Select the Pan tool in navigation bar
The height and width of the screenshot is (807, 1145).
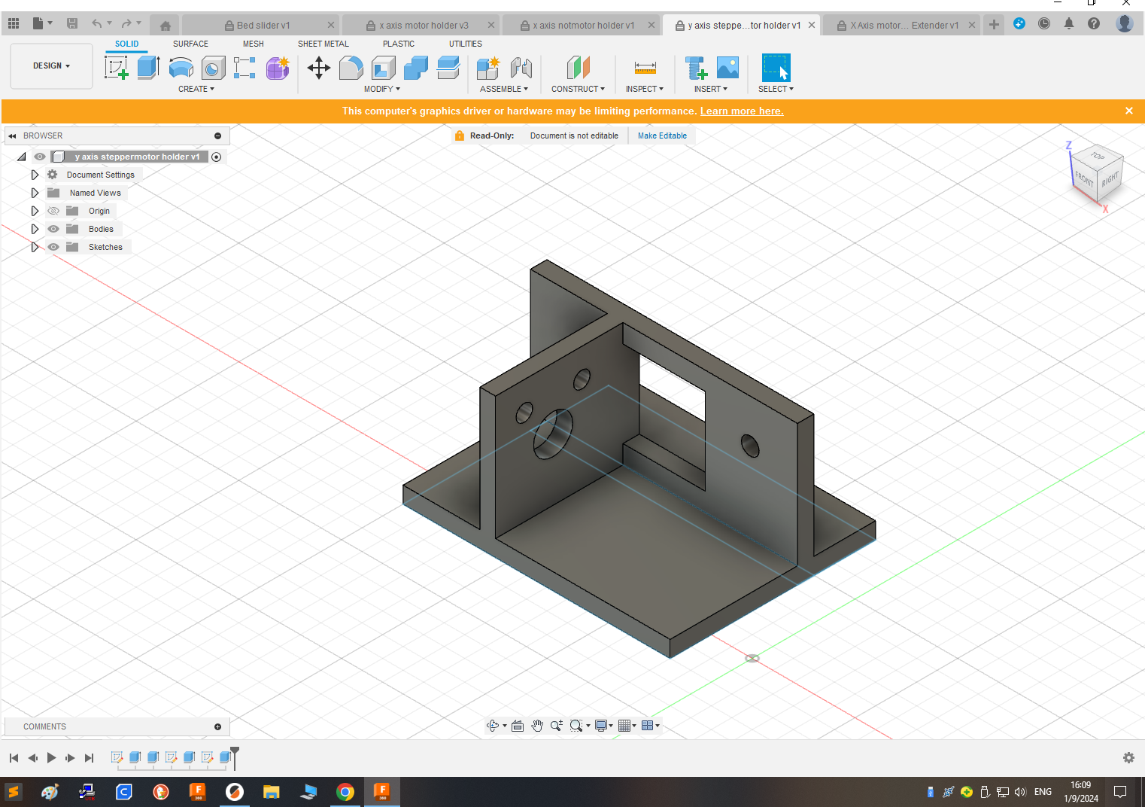point(537,725)
